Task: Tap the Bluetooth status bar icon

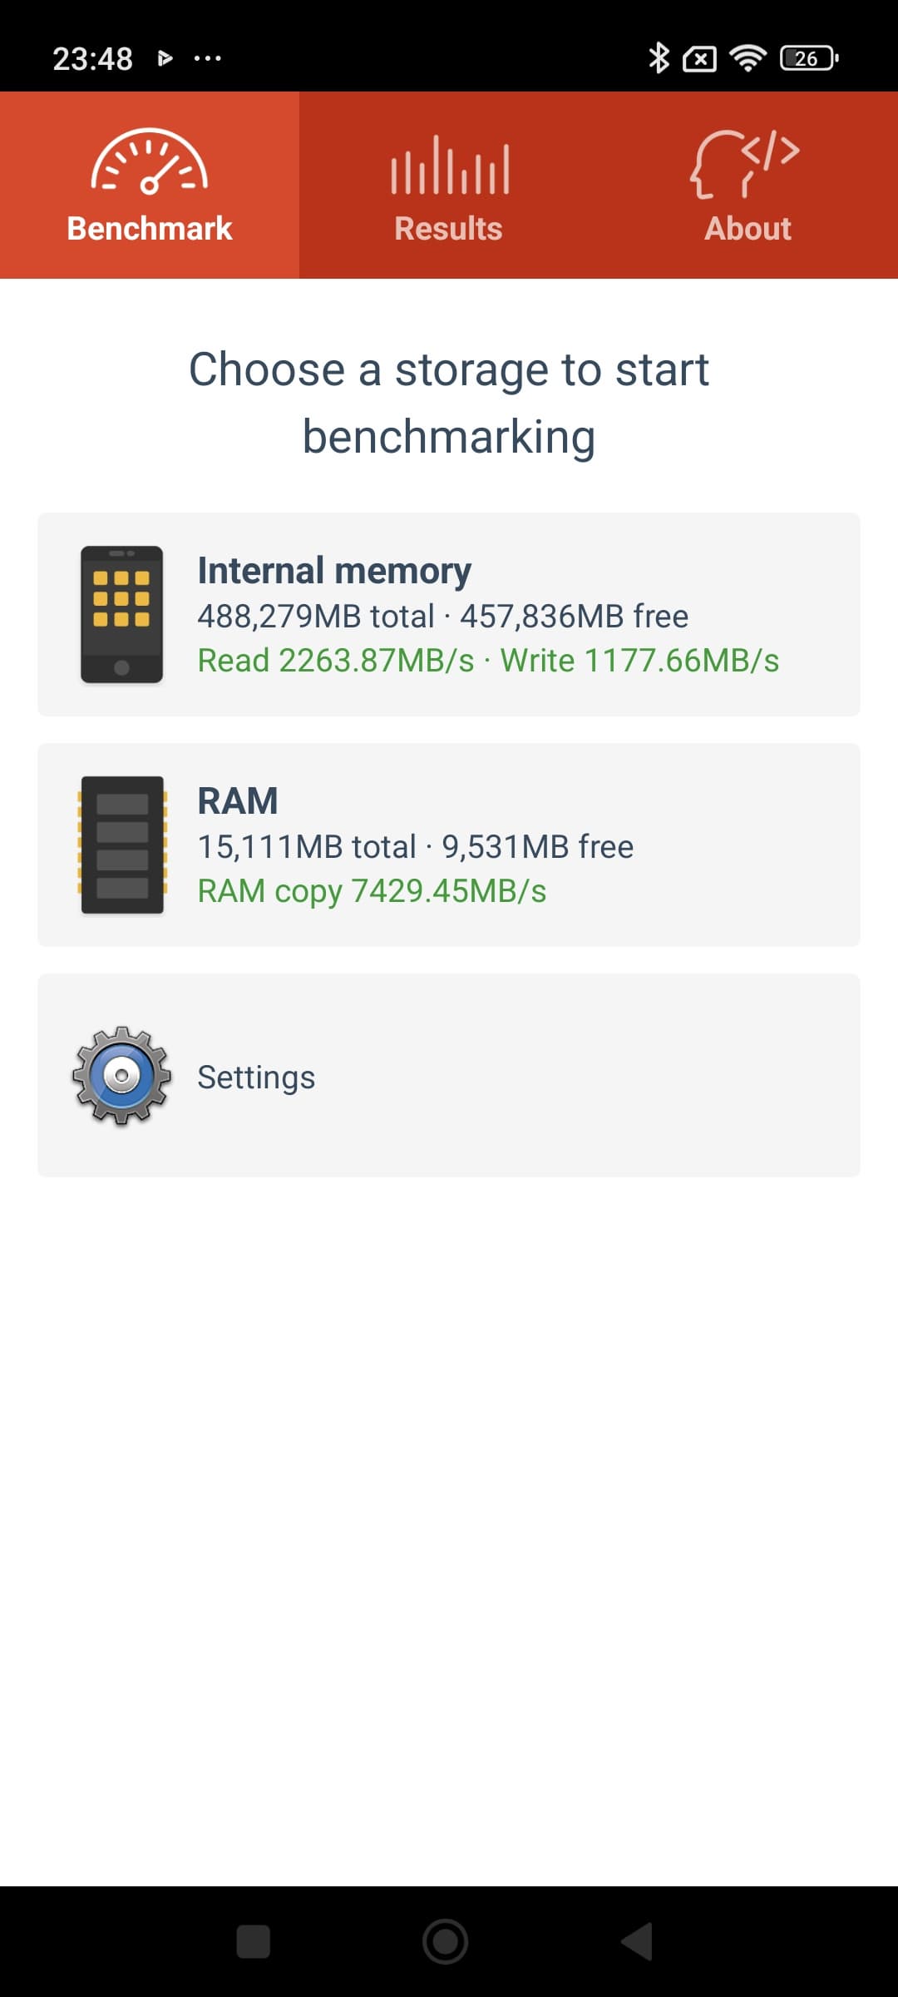Action: [659, 58]
